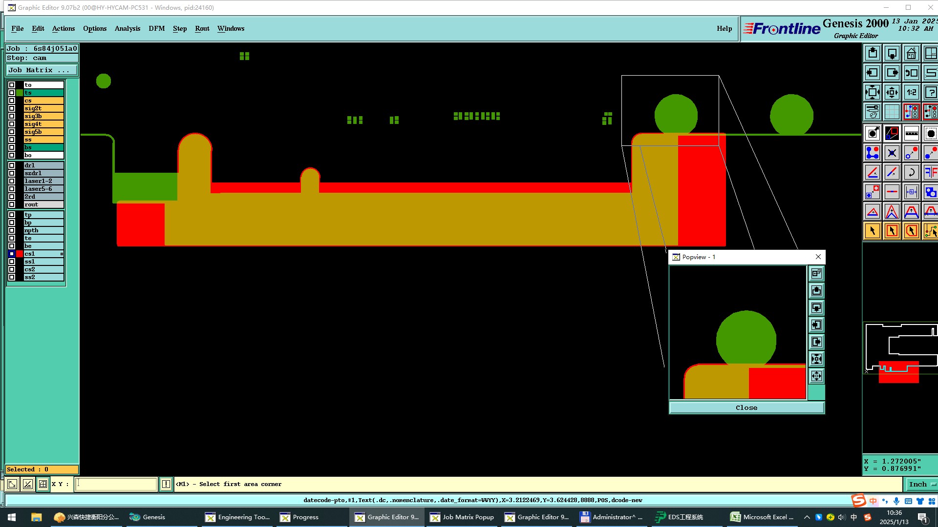The image size is (938, 527).
Task: Click the Close button in Popview
Action: pyautogui.click(x=746, y=407)
